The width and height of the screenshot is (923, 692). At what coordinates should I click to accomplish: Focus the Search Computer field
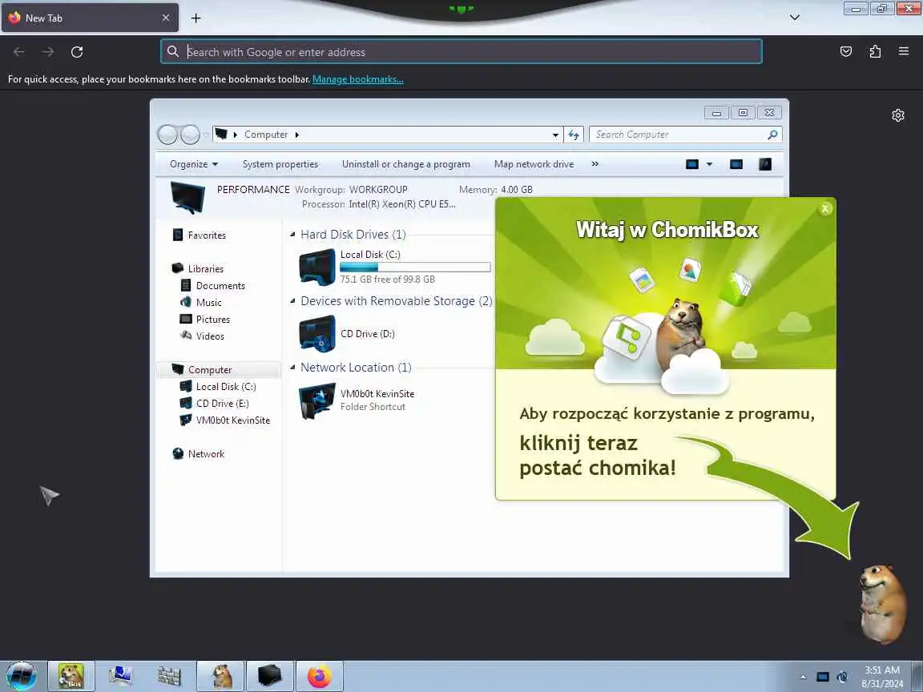pyautogui.click(x=685, y=135)
